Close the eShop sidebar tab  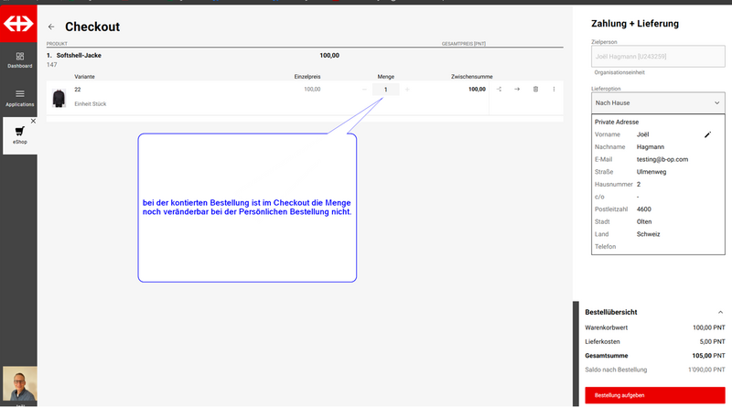pos(33,121)
